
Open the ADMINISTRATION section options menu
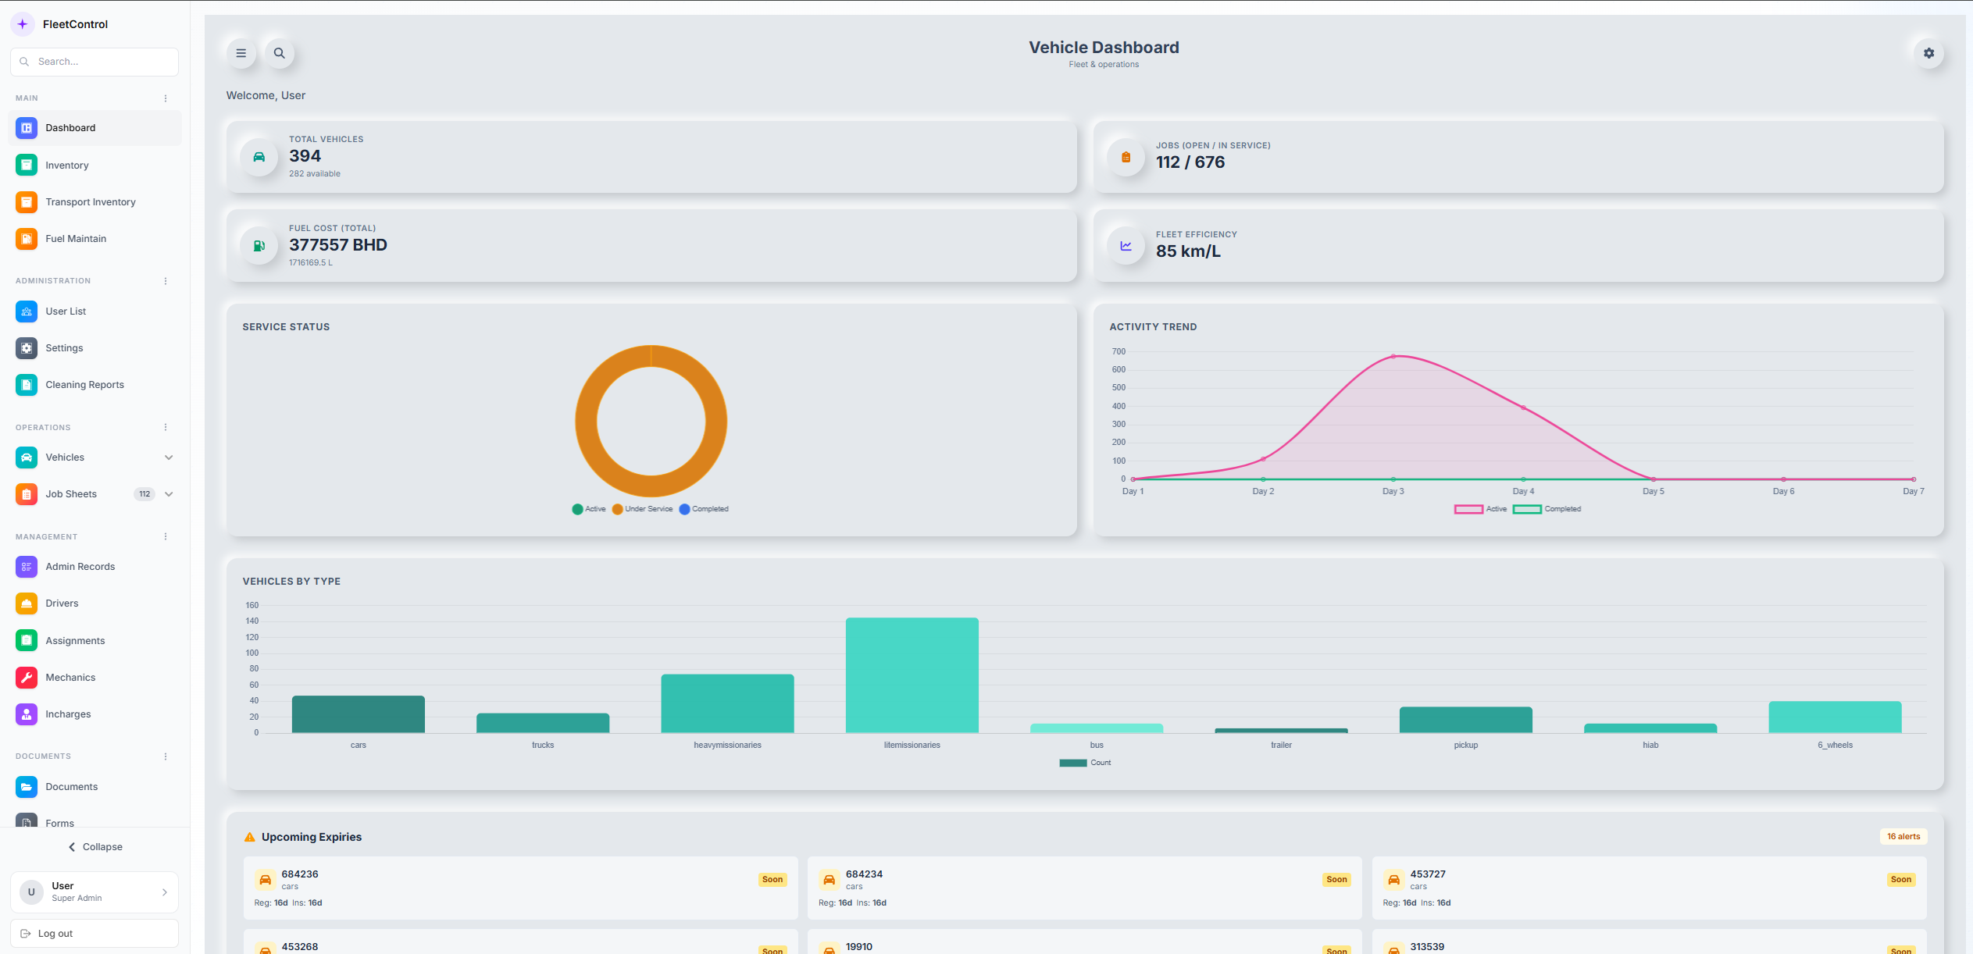click(166, 281)
